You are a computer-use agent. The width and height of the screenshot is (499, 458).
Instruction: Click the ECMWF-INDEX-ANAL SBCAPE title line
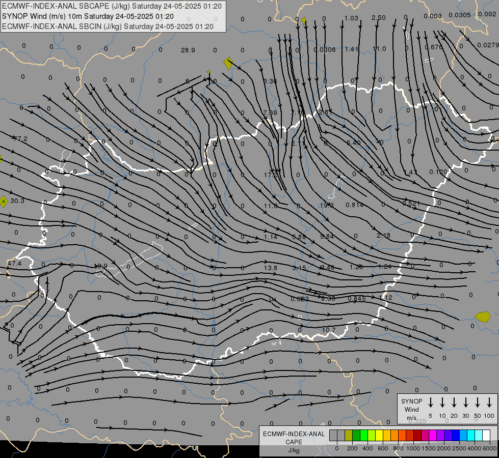point(112,6)
